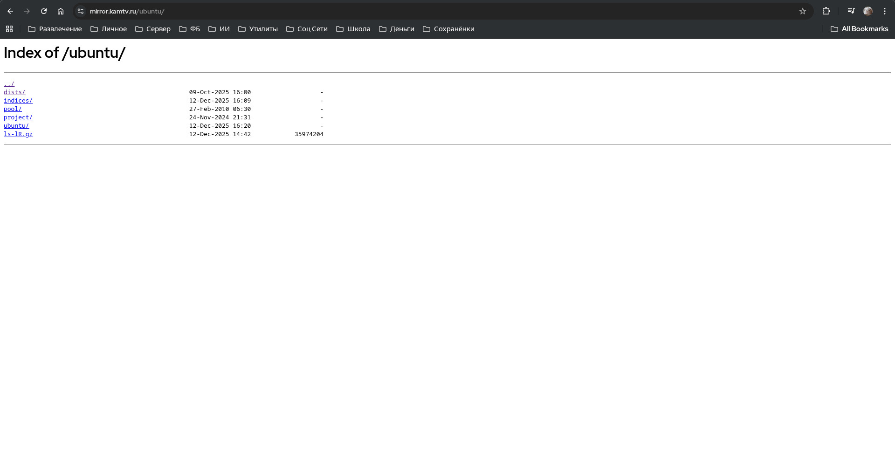The height and width of the screenshot is (455, 895).
Task: Click the date 12-Dec-2025 14:42
Action: tap(220, 134)
